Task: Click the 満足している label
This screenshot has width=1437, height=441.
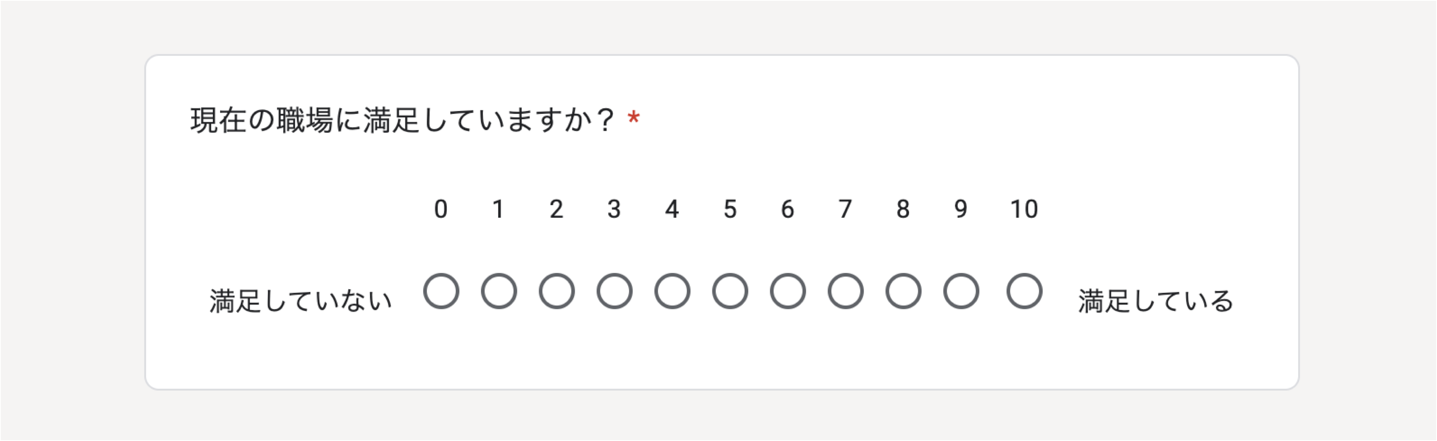Action: tap(1155, 301)
